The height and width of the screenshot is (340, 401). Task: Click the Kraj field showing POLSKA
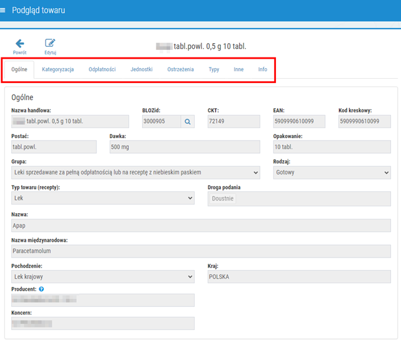click(x=299, y=276)
